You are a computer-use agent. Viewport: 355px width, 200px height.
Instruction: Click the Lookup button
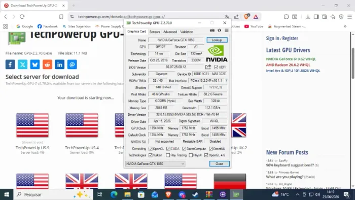(x=217, y=40)
